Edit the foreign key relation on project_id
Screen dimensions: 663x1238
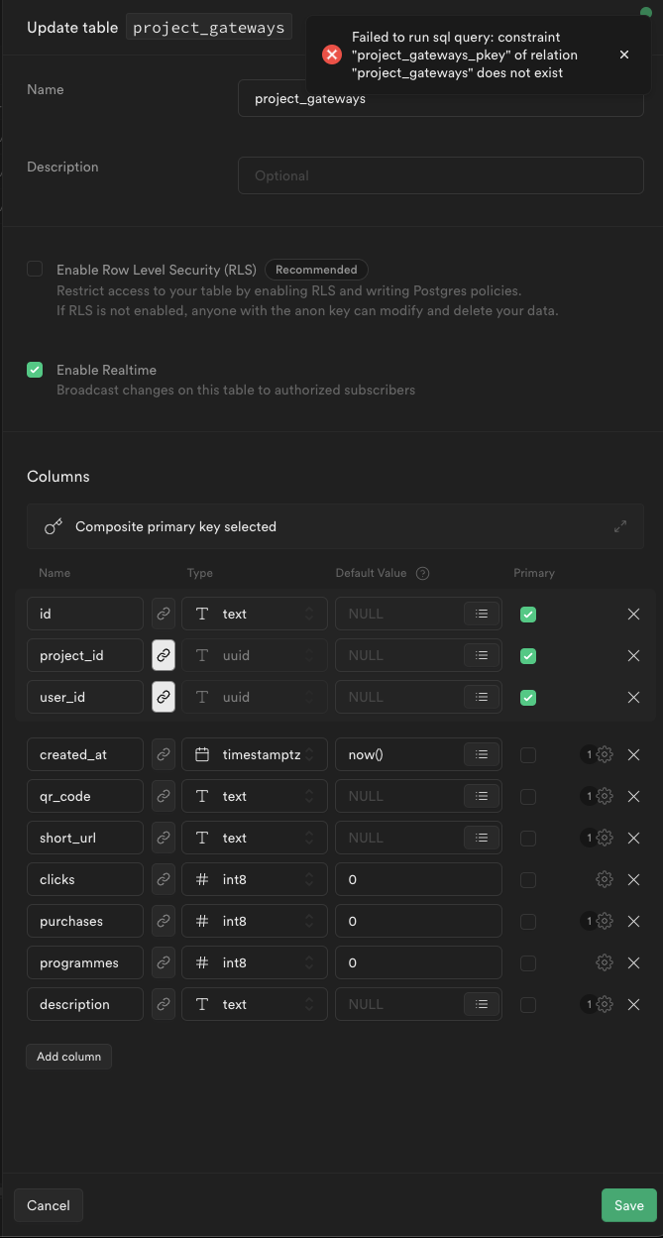pos(164,655)
